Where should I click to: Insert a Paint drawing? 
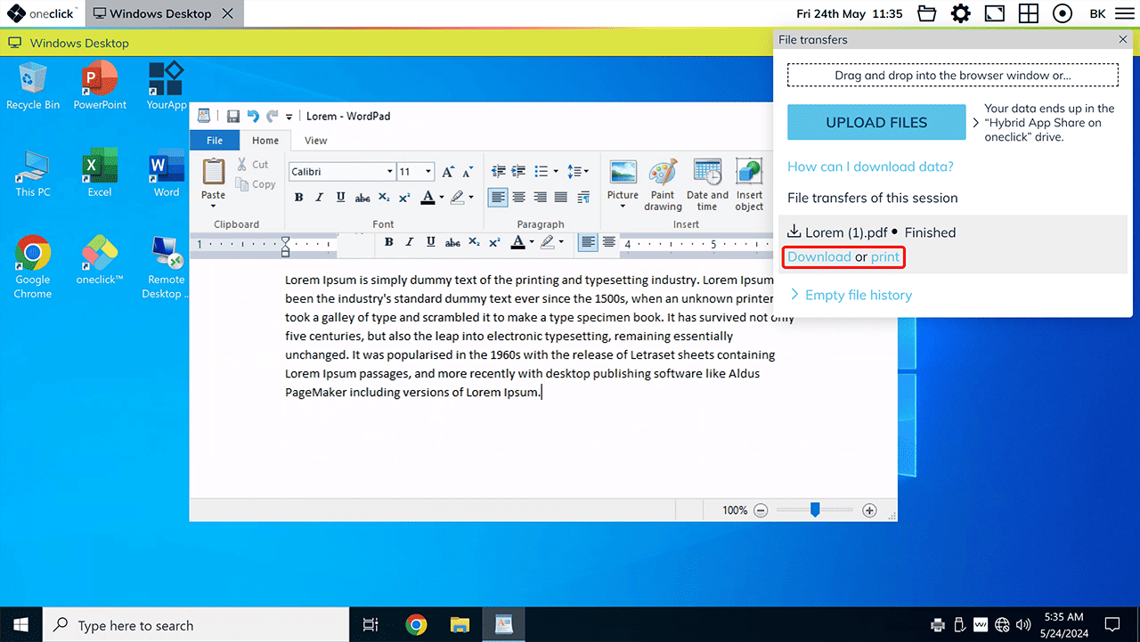[663, 185]
